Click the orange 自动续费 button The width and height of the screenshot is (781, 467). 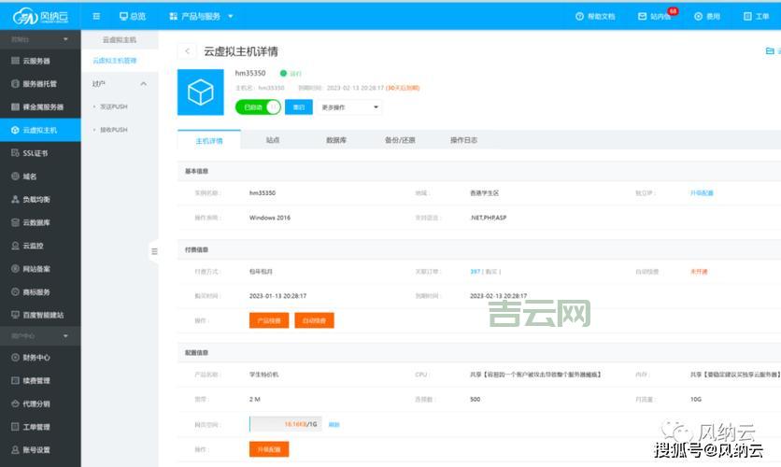click(x=314, y=320)
